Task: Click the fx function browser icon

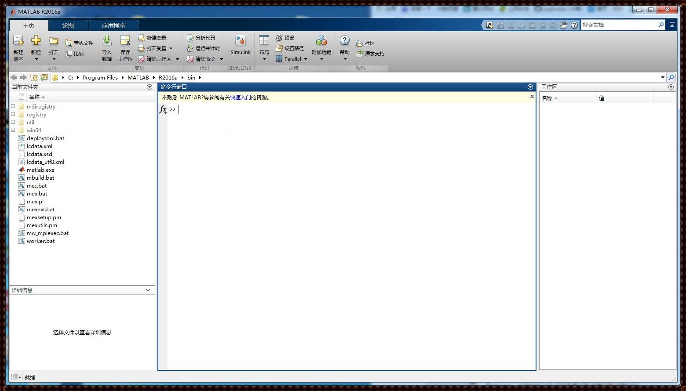Action: [x=163, y=109]
